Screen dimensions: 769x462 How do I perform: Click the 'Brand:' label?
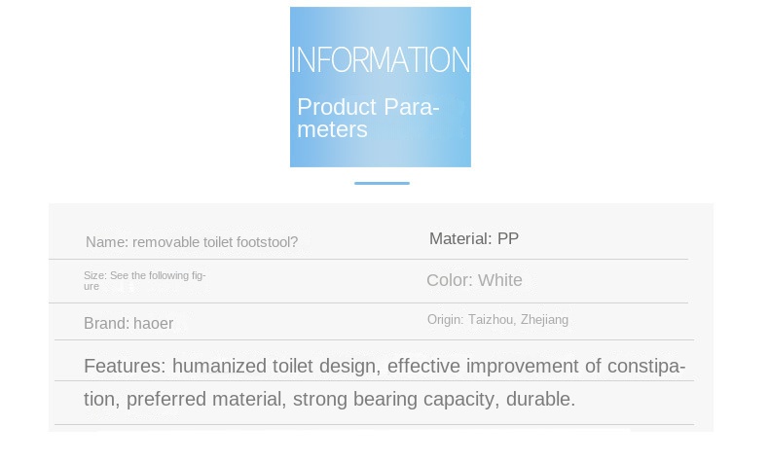[x=106, y=323]
